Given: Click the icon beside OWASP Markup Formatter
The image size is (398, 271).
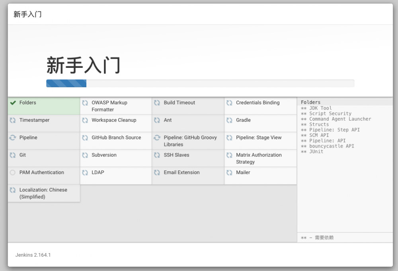Looking at the screenshot, I should click(x=85, y=102).
